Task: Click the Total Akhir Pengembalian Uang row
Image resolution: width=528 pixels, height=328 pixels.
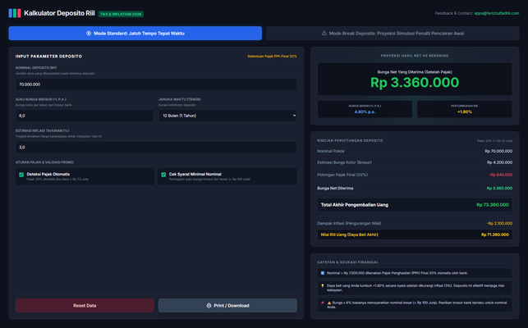Action: 415,205
